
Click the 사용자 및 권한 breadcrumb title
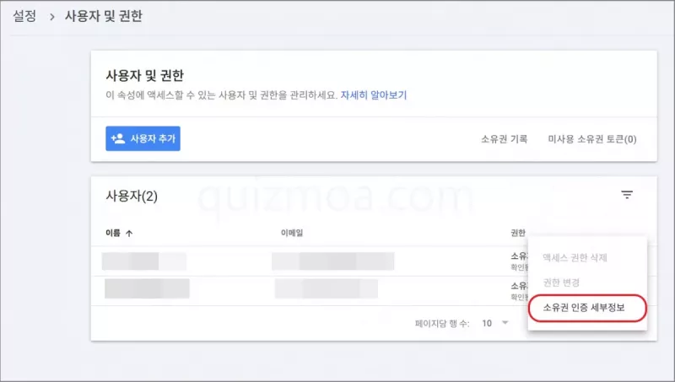(103, 16)
